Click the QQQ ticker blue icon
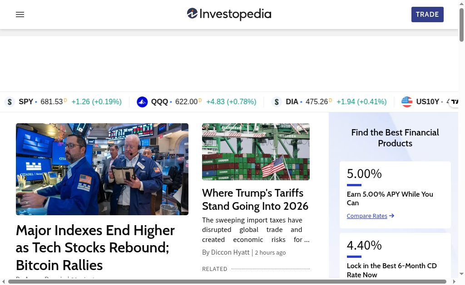Image resolution: width=465 pixels, height=285 pixels. click(x=142, y=102)
